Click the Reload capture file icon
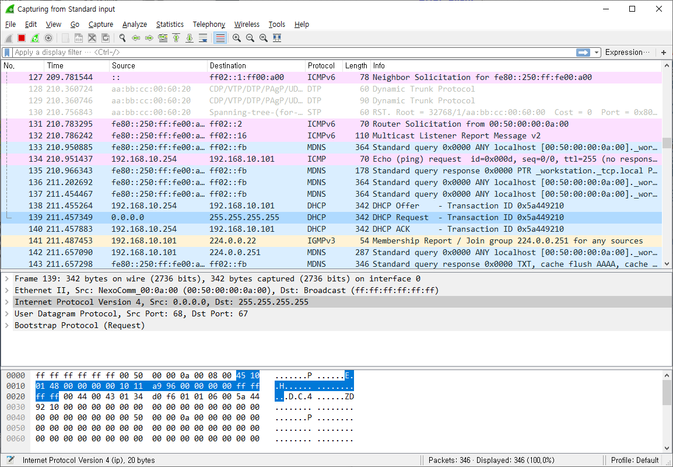673x467 pixels. click(106, 39)
